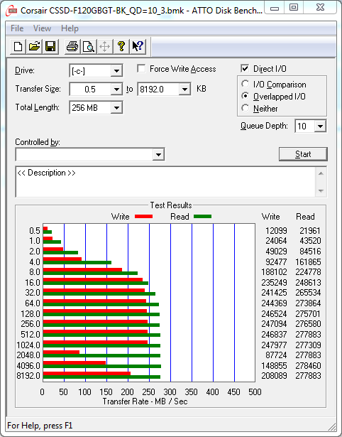Click the red Write legend swatch
The image size is (342, 437).
tap(143, 216)
